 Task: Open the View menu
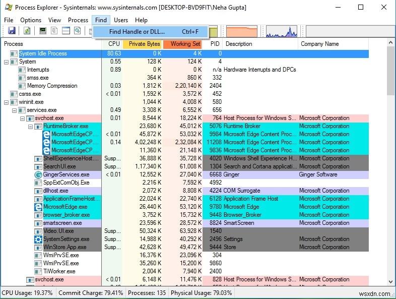[x=54, y=20]
